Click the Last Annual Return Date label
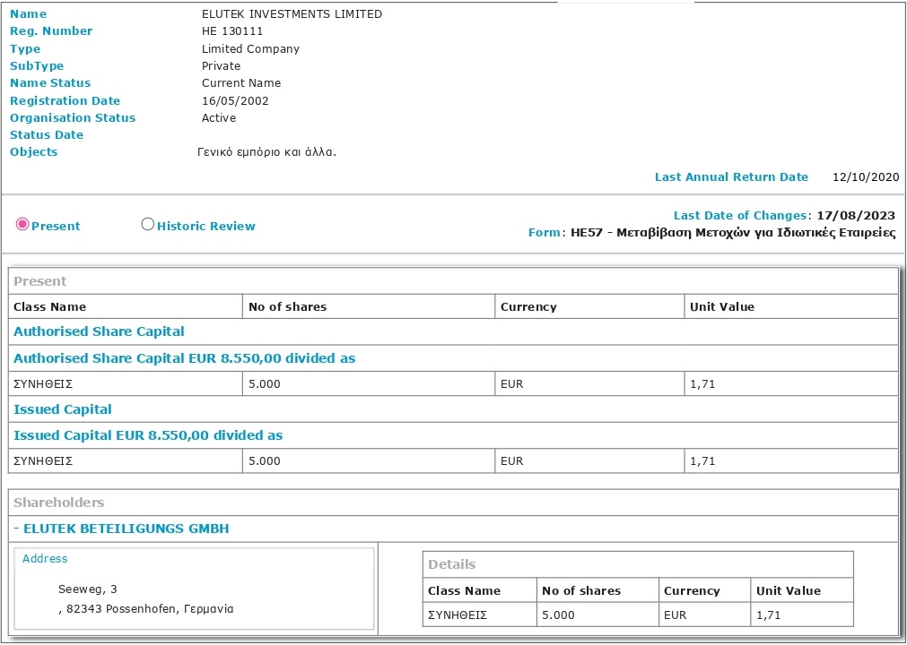This screenshot has height=645, width=907. click(731, 177)
